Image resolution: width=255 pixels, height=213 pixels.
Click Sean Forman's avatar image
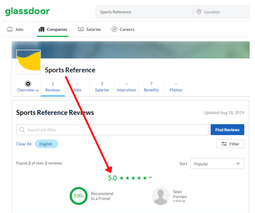coord(161,196)
